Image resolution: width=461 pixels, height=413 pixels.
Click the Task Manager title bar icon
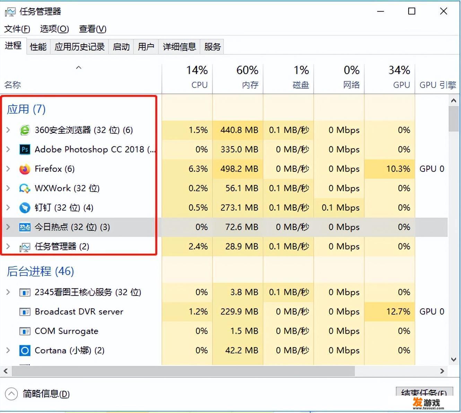coord(10,12)
